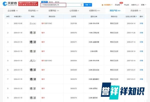The height and width of the screenshot is (102, 150).
Task: Click the Tianyancha logo
Action: (x=10, y=4)
